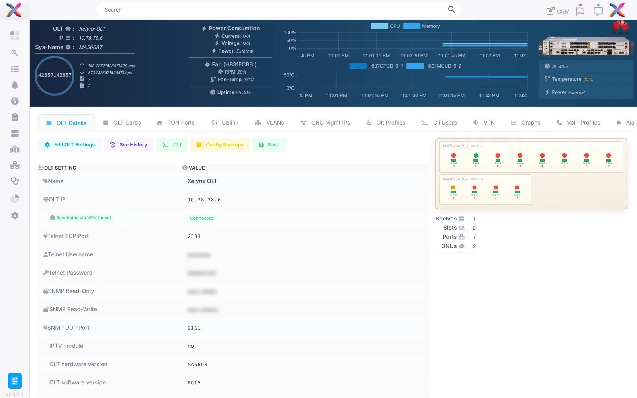This screenshot has width=637, height=398.
Task: Open the alerts bell icon in sidebar
Action: [x=15, y=85]
